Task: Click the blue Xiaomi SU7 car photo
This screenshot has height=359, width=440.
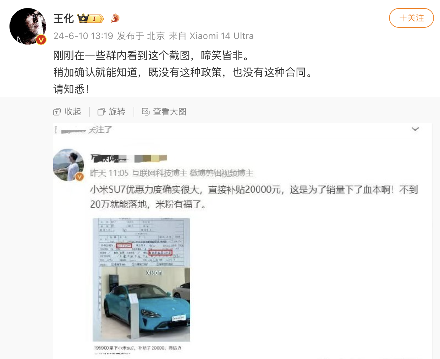Action: click(141, 303)
